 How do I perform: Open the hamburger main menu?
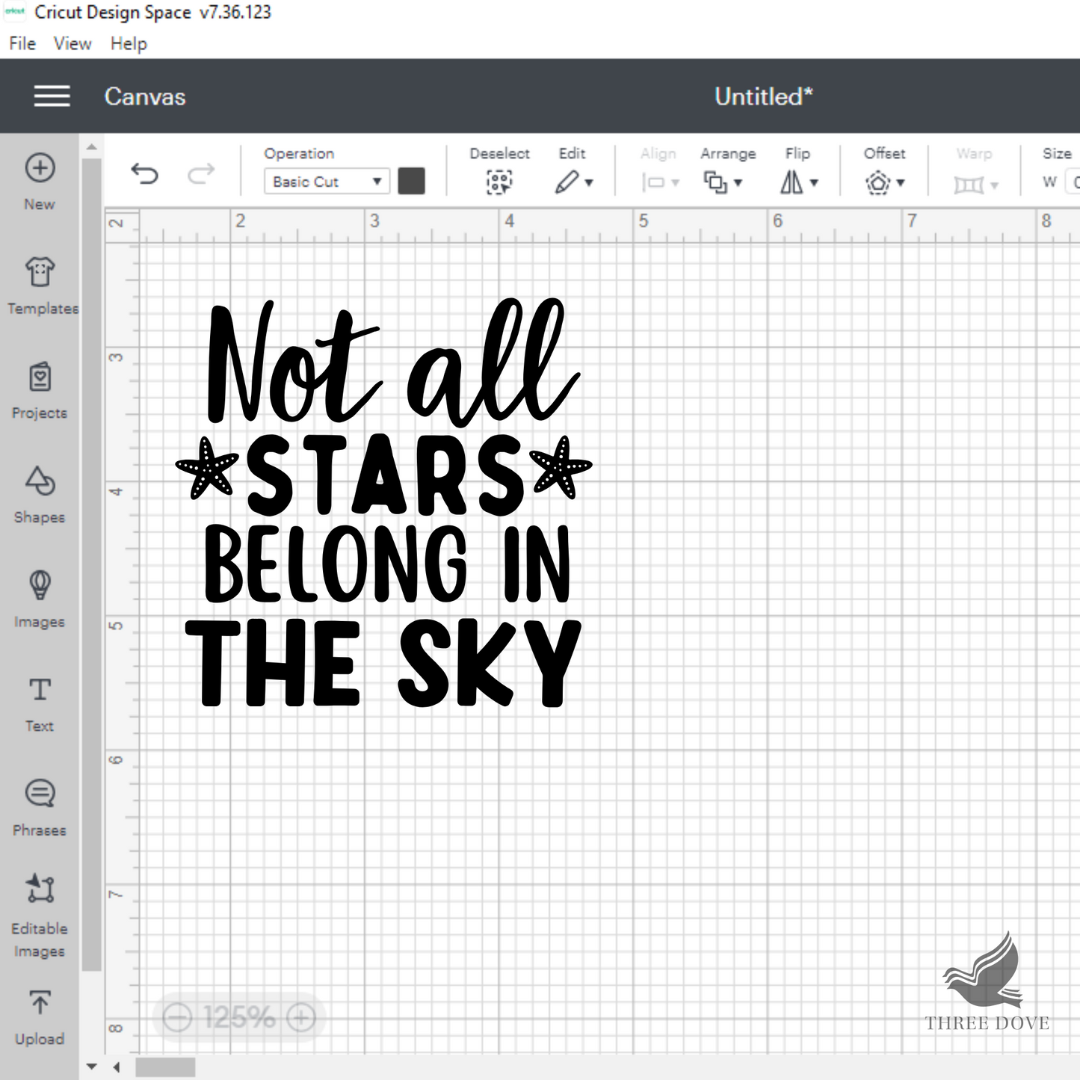click(52, 96)
